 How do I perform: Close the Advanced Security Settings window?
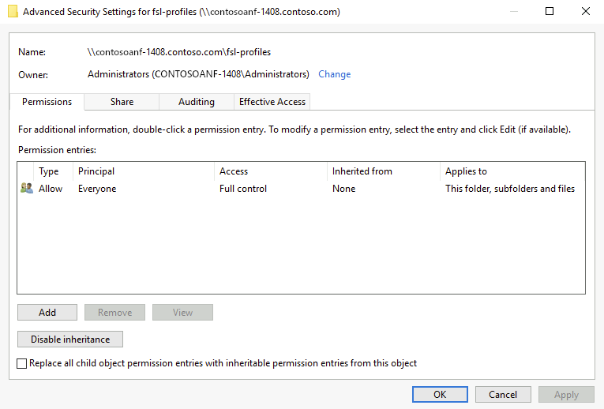click(585, 12)
